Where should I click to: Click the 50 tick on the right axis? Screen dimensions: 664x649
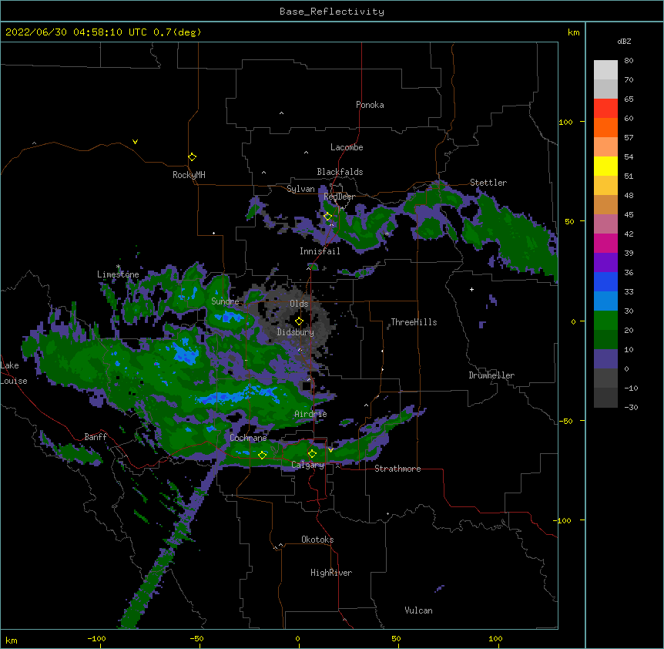pyautogui.click(x=569, y=221)
